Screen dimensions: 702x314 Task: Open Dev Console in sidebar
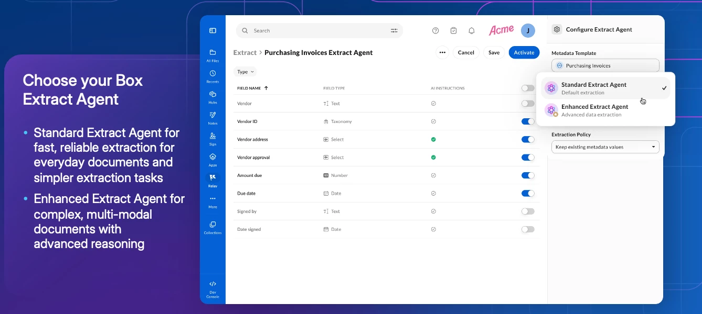(x=212, y=289)
